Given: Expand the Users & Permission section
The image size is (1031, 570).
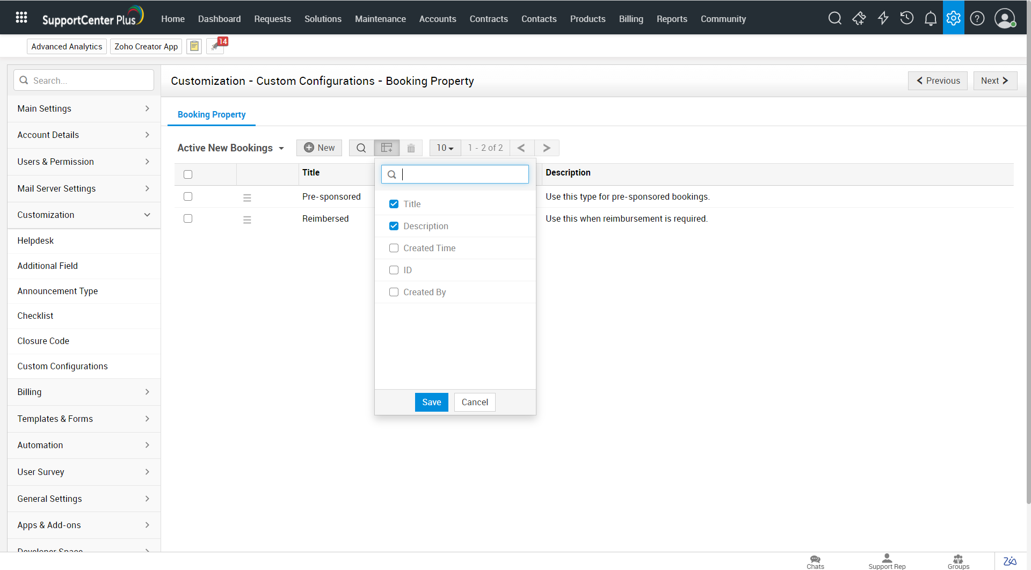Looking at the screenshot, I should 84,162.
